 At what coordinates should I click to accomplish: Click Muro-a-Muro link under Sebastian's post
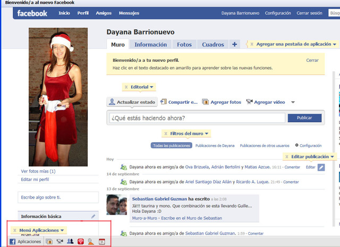point(144,218)
